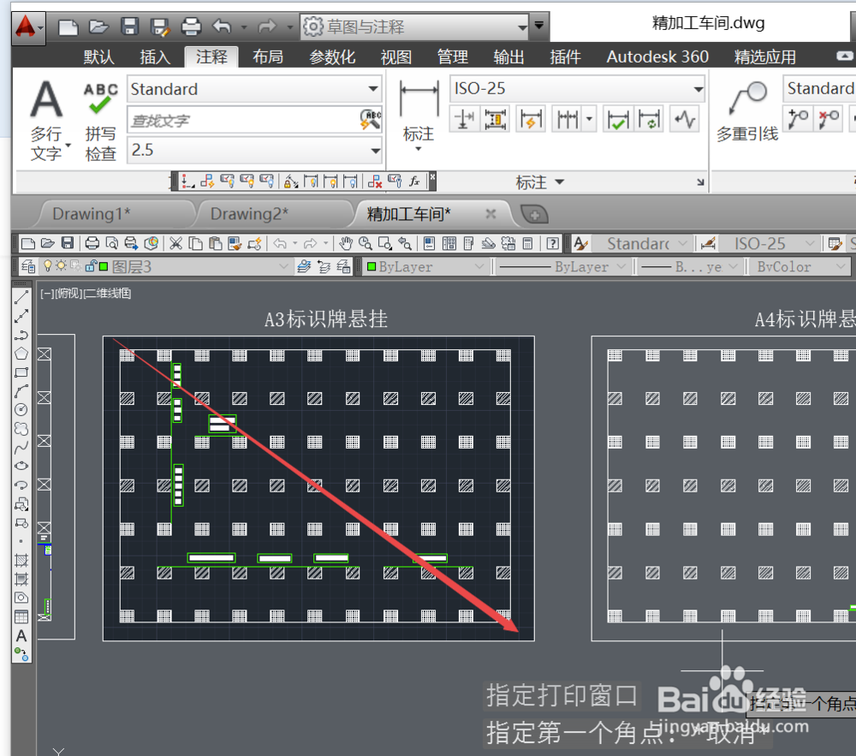Expand the 标注 panel dropdown arrow
856x756 pixels.
(560, 182)
